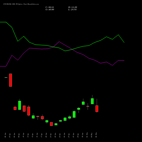Click the right end of the green indicator line
The height and width of the screenshot is (142, 142).
tap(124, 42)
